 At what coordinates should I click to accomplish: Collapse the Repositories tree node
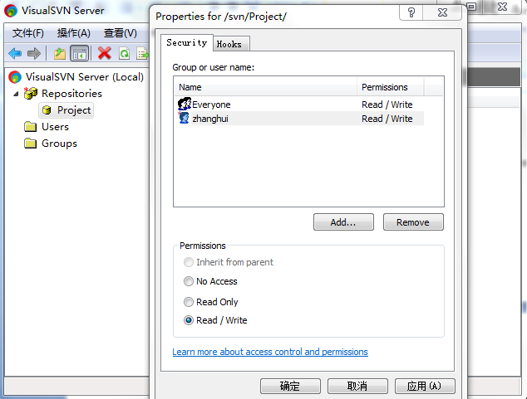(x=16, y=94)
